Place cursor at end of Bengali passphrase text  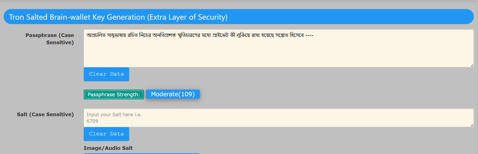point(314,35)
